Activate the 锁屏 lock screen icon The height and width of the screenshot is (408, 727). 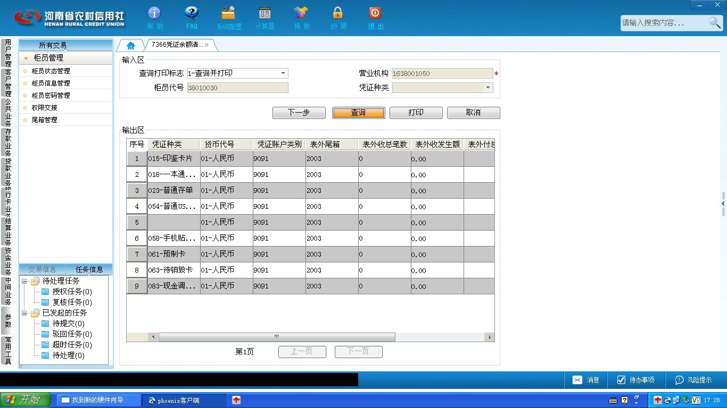coord(338,13)
